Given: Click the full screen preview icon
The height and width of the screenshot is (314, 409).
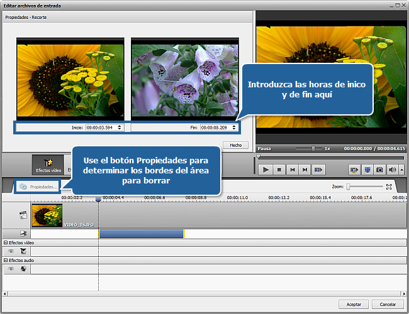Looking at the screenshot, I should pos(367,170).
